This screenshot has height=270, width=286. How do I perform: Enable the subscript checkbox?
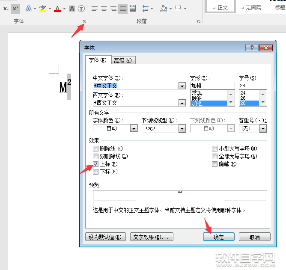coord(95,172)
